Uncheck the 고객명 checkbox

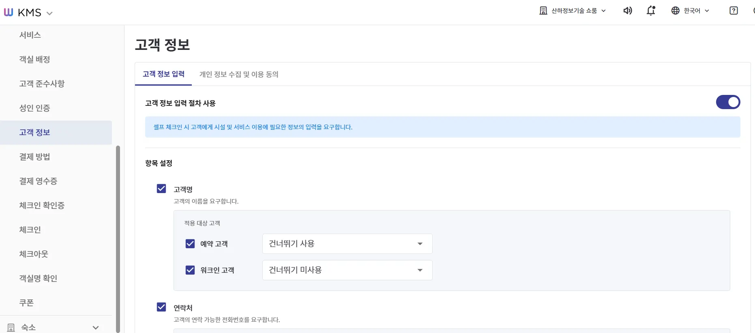(x=161, y=189)
